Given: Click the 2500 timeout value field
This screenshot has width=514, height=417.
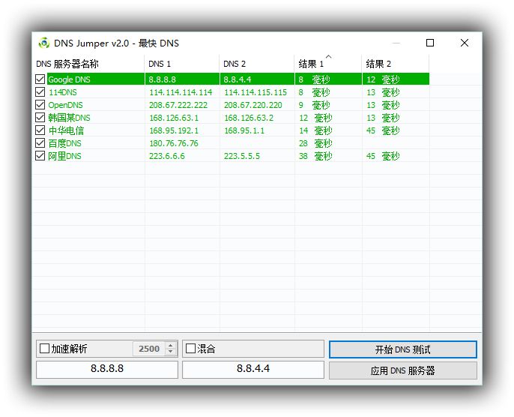Looking at the screenshot, I should [x=149, y=349].
